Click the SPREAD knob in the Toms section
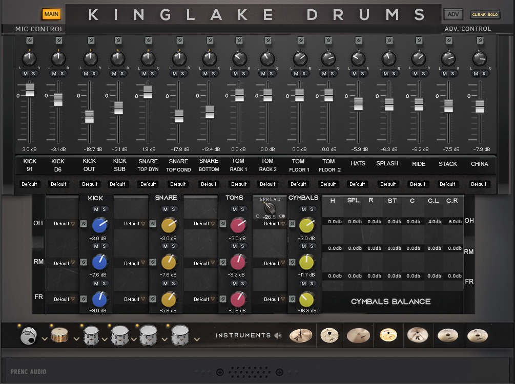This screenshot has height=384, width=515. (x=270, y=208)
